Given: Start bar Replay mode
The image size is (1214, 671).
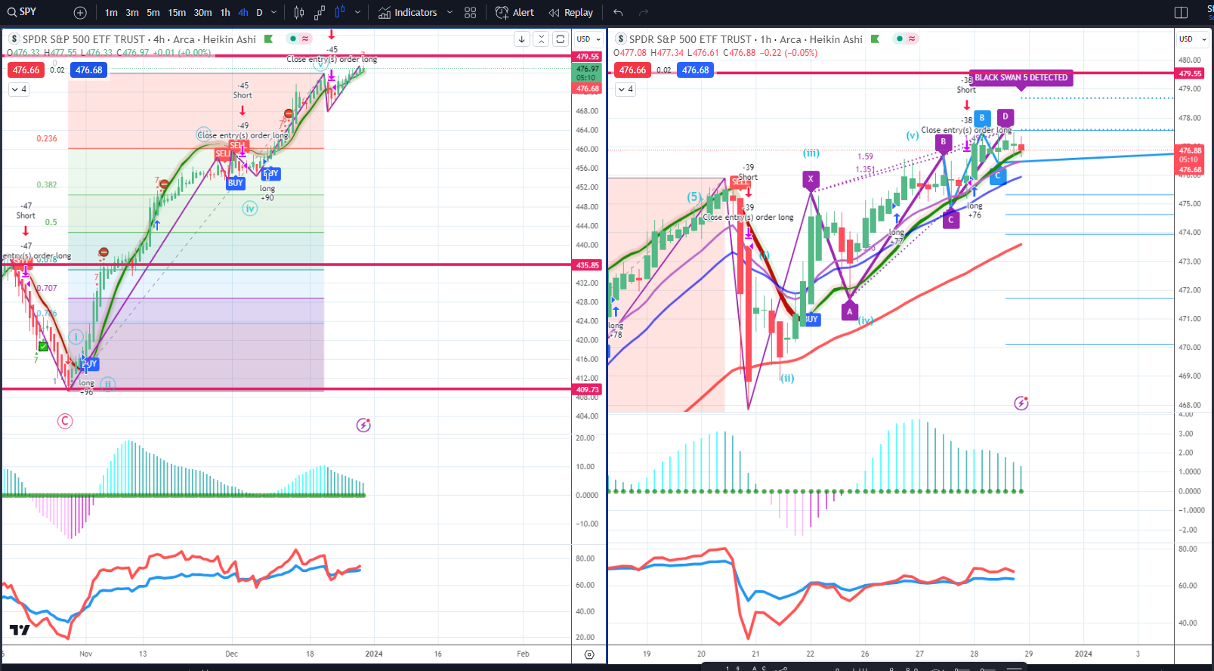Looking at the screenshot, I should pos(571,13).
